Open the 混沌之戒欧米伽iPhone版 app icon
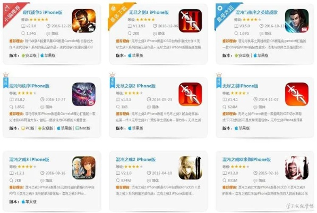The height and width of the screenshot is (213, 317). (297, 168)
